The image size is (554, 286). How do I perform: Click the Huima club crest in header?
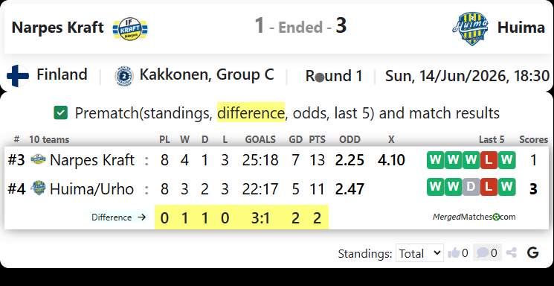pyautogui.click(x=470, y=28)
